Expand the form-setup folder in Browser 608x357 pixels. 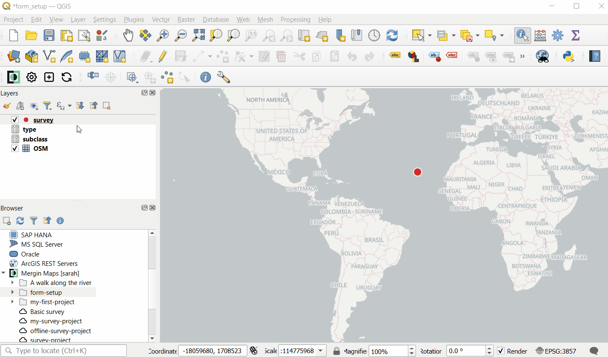pos(12,293)
